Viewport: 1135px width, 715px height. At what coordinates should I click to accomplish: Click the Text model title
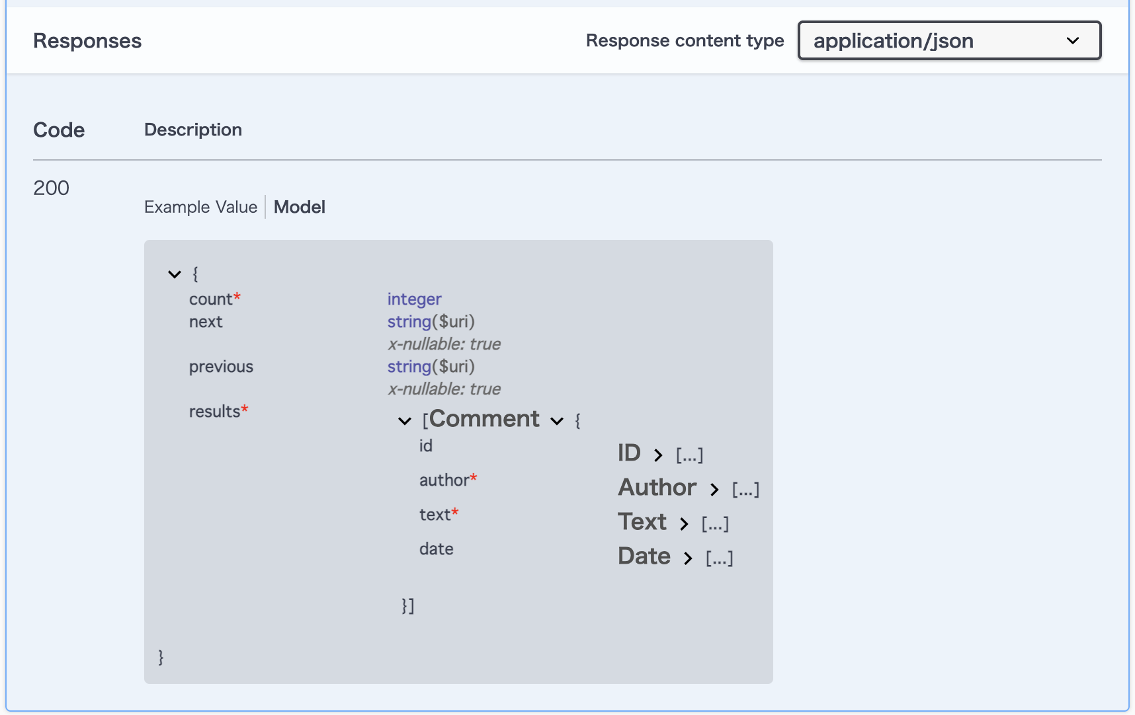pyautogui.click(x=642, y=521)
